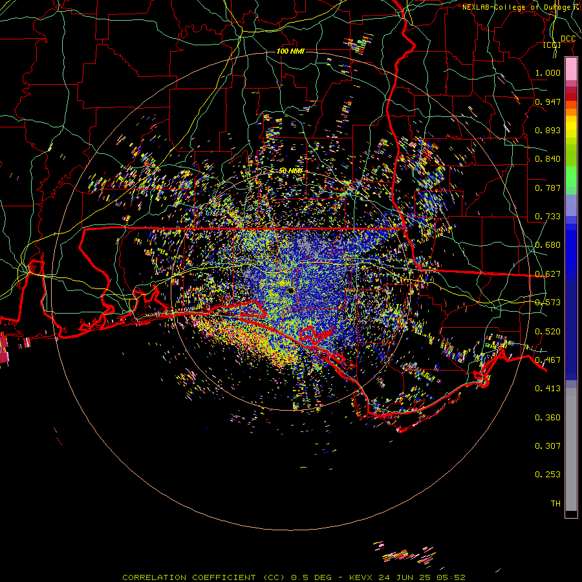Select the 0.733 scale value

click(548, 216)
